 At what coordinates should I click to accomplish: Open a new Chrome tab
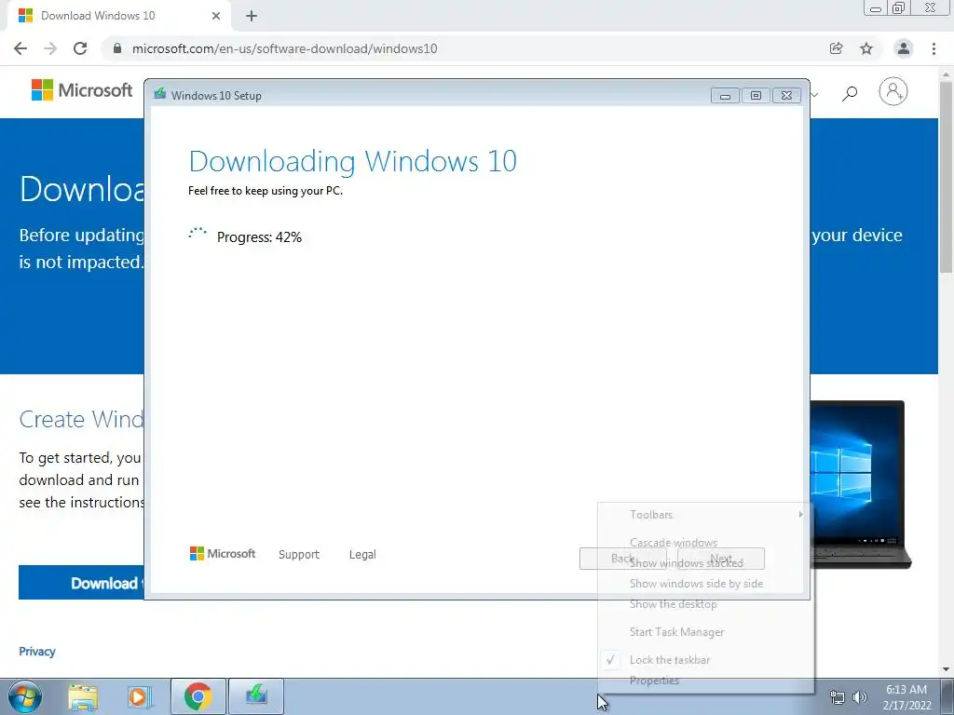[x=252, y=16]
